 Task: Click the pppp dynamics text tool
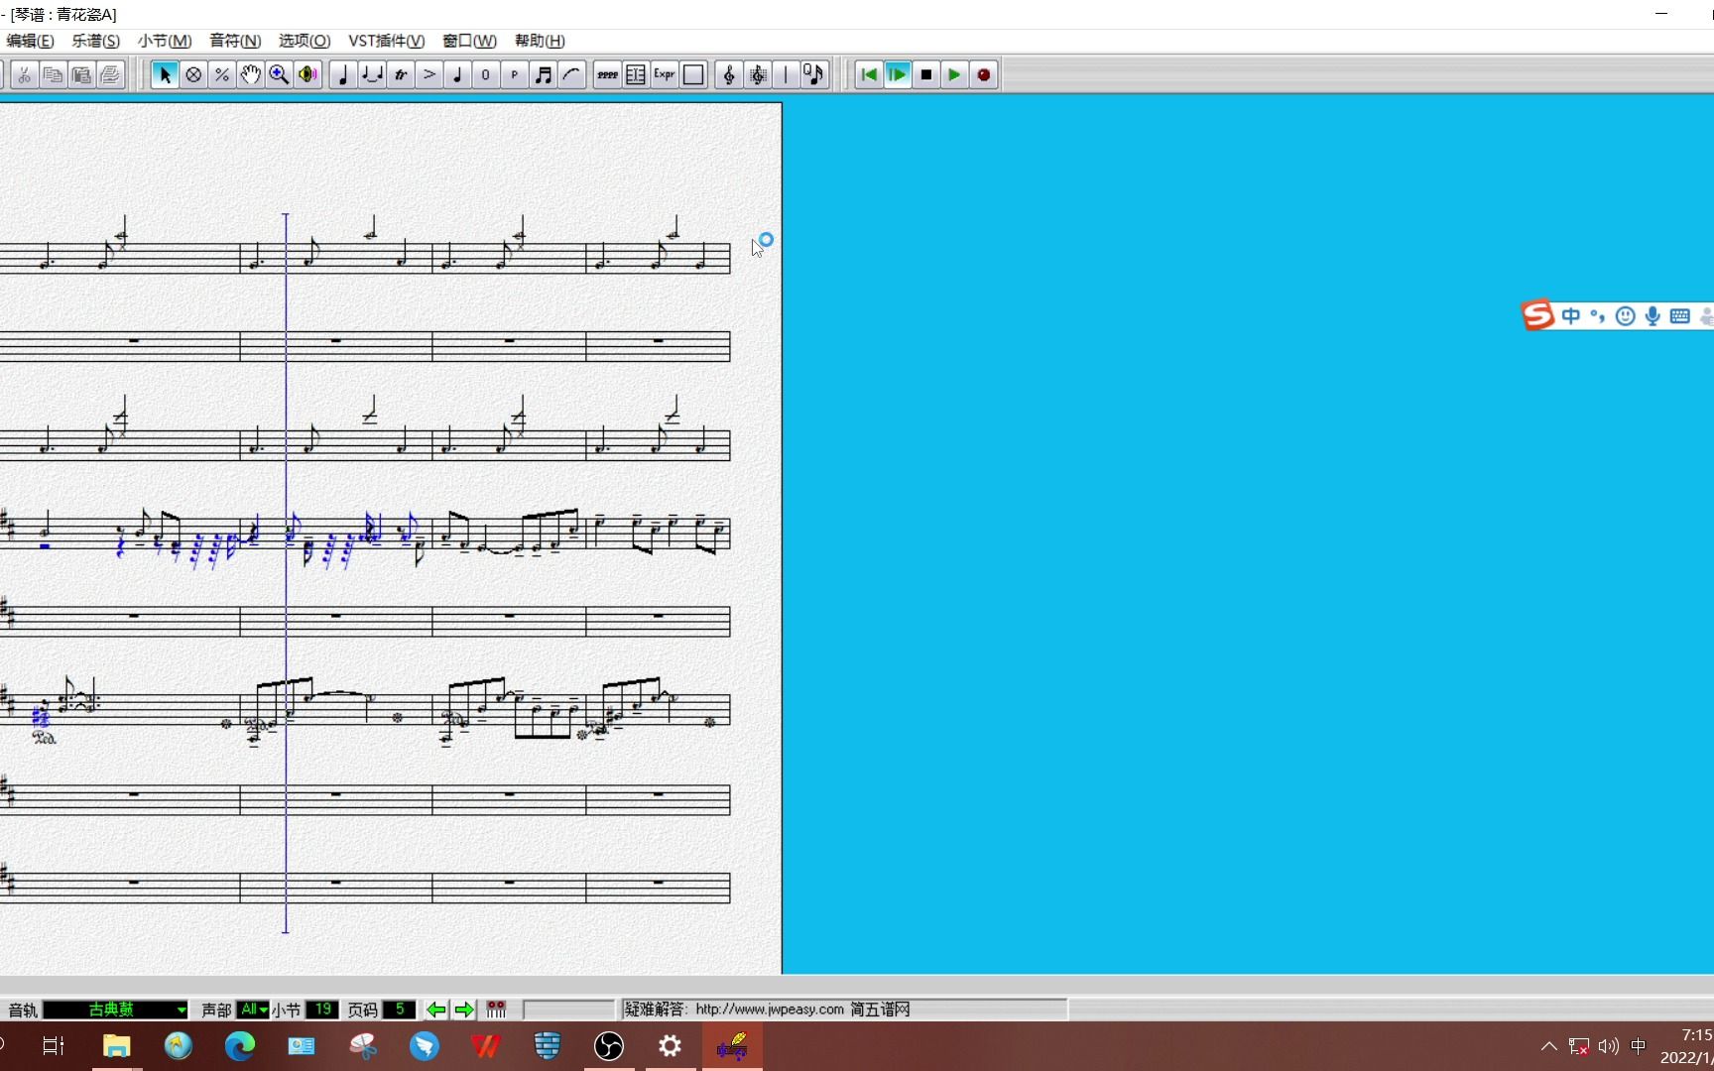point(607,74)
